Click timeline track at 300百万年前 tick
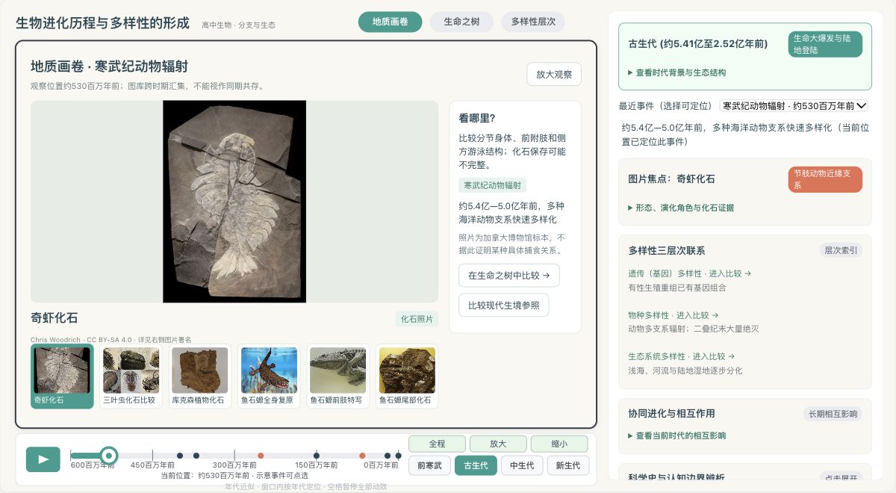Viewport: 896px width, 493px height. click(234, 455)
